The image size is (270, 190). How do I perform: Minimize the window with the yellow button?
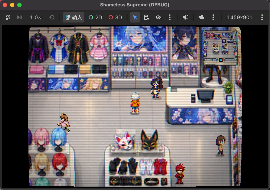tap(12, 5)
